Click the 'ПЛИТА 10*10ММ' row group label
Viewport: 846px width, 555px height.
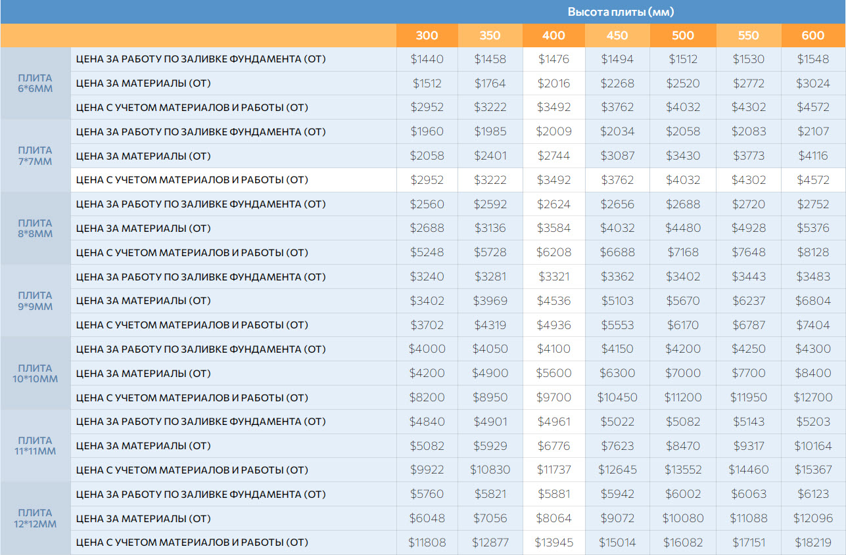pyautogui.click(x=35, y=373)
